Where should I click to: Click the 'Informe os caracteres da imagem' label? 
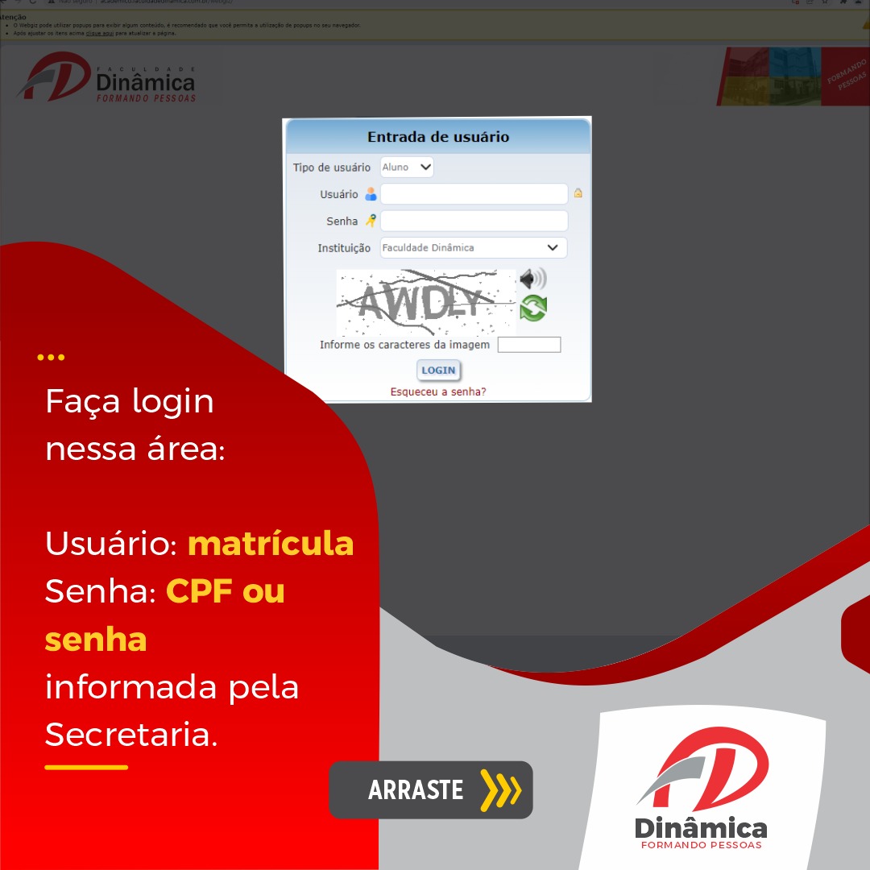pyautogui.click(x=404, y=345)
